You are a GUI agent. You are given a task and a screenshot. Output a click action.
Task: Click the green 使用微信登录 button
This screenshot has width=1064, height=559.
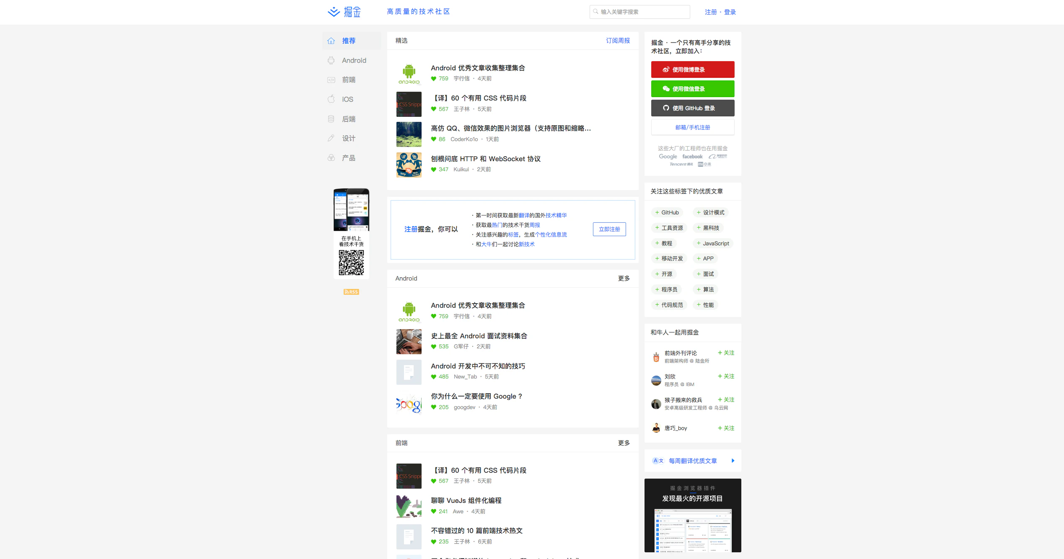tap(692, 89)
